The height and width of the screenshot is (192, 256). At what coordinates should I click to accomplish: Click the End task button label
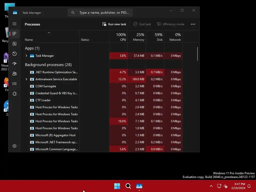(x=145, y=24)
